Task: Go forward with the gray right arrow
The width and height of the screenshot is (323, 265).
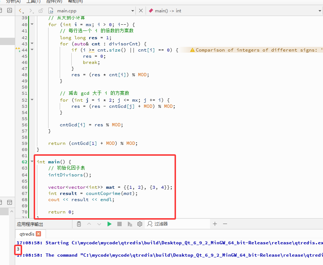Action: [x=31, y=11]
